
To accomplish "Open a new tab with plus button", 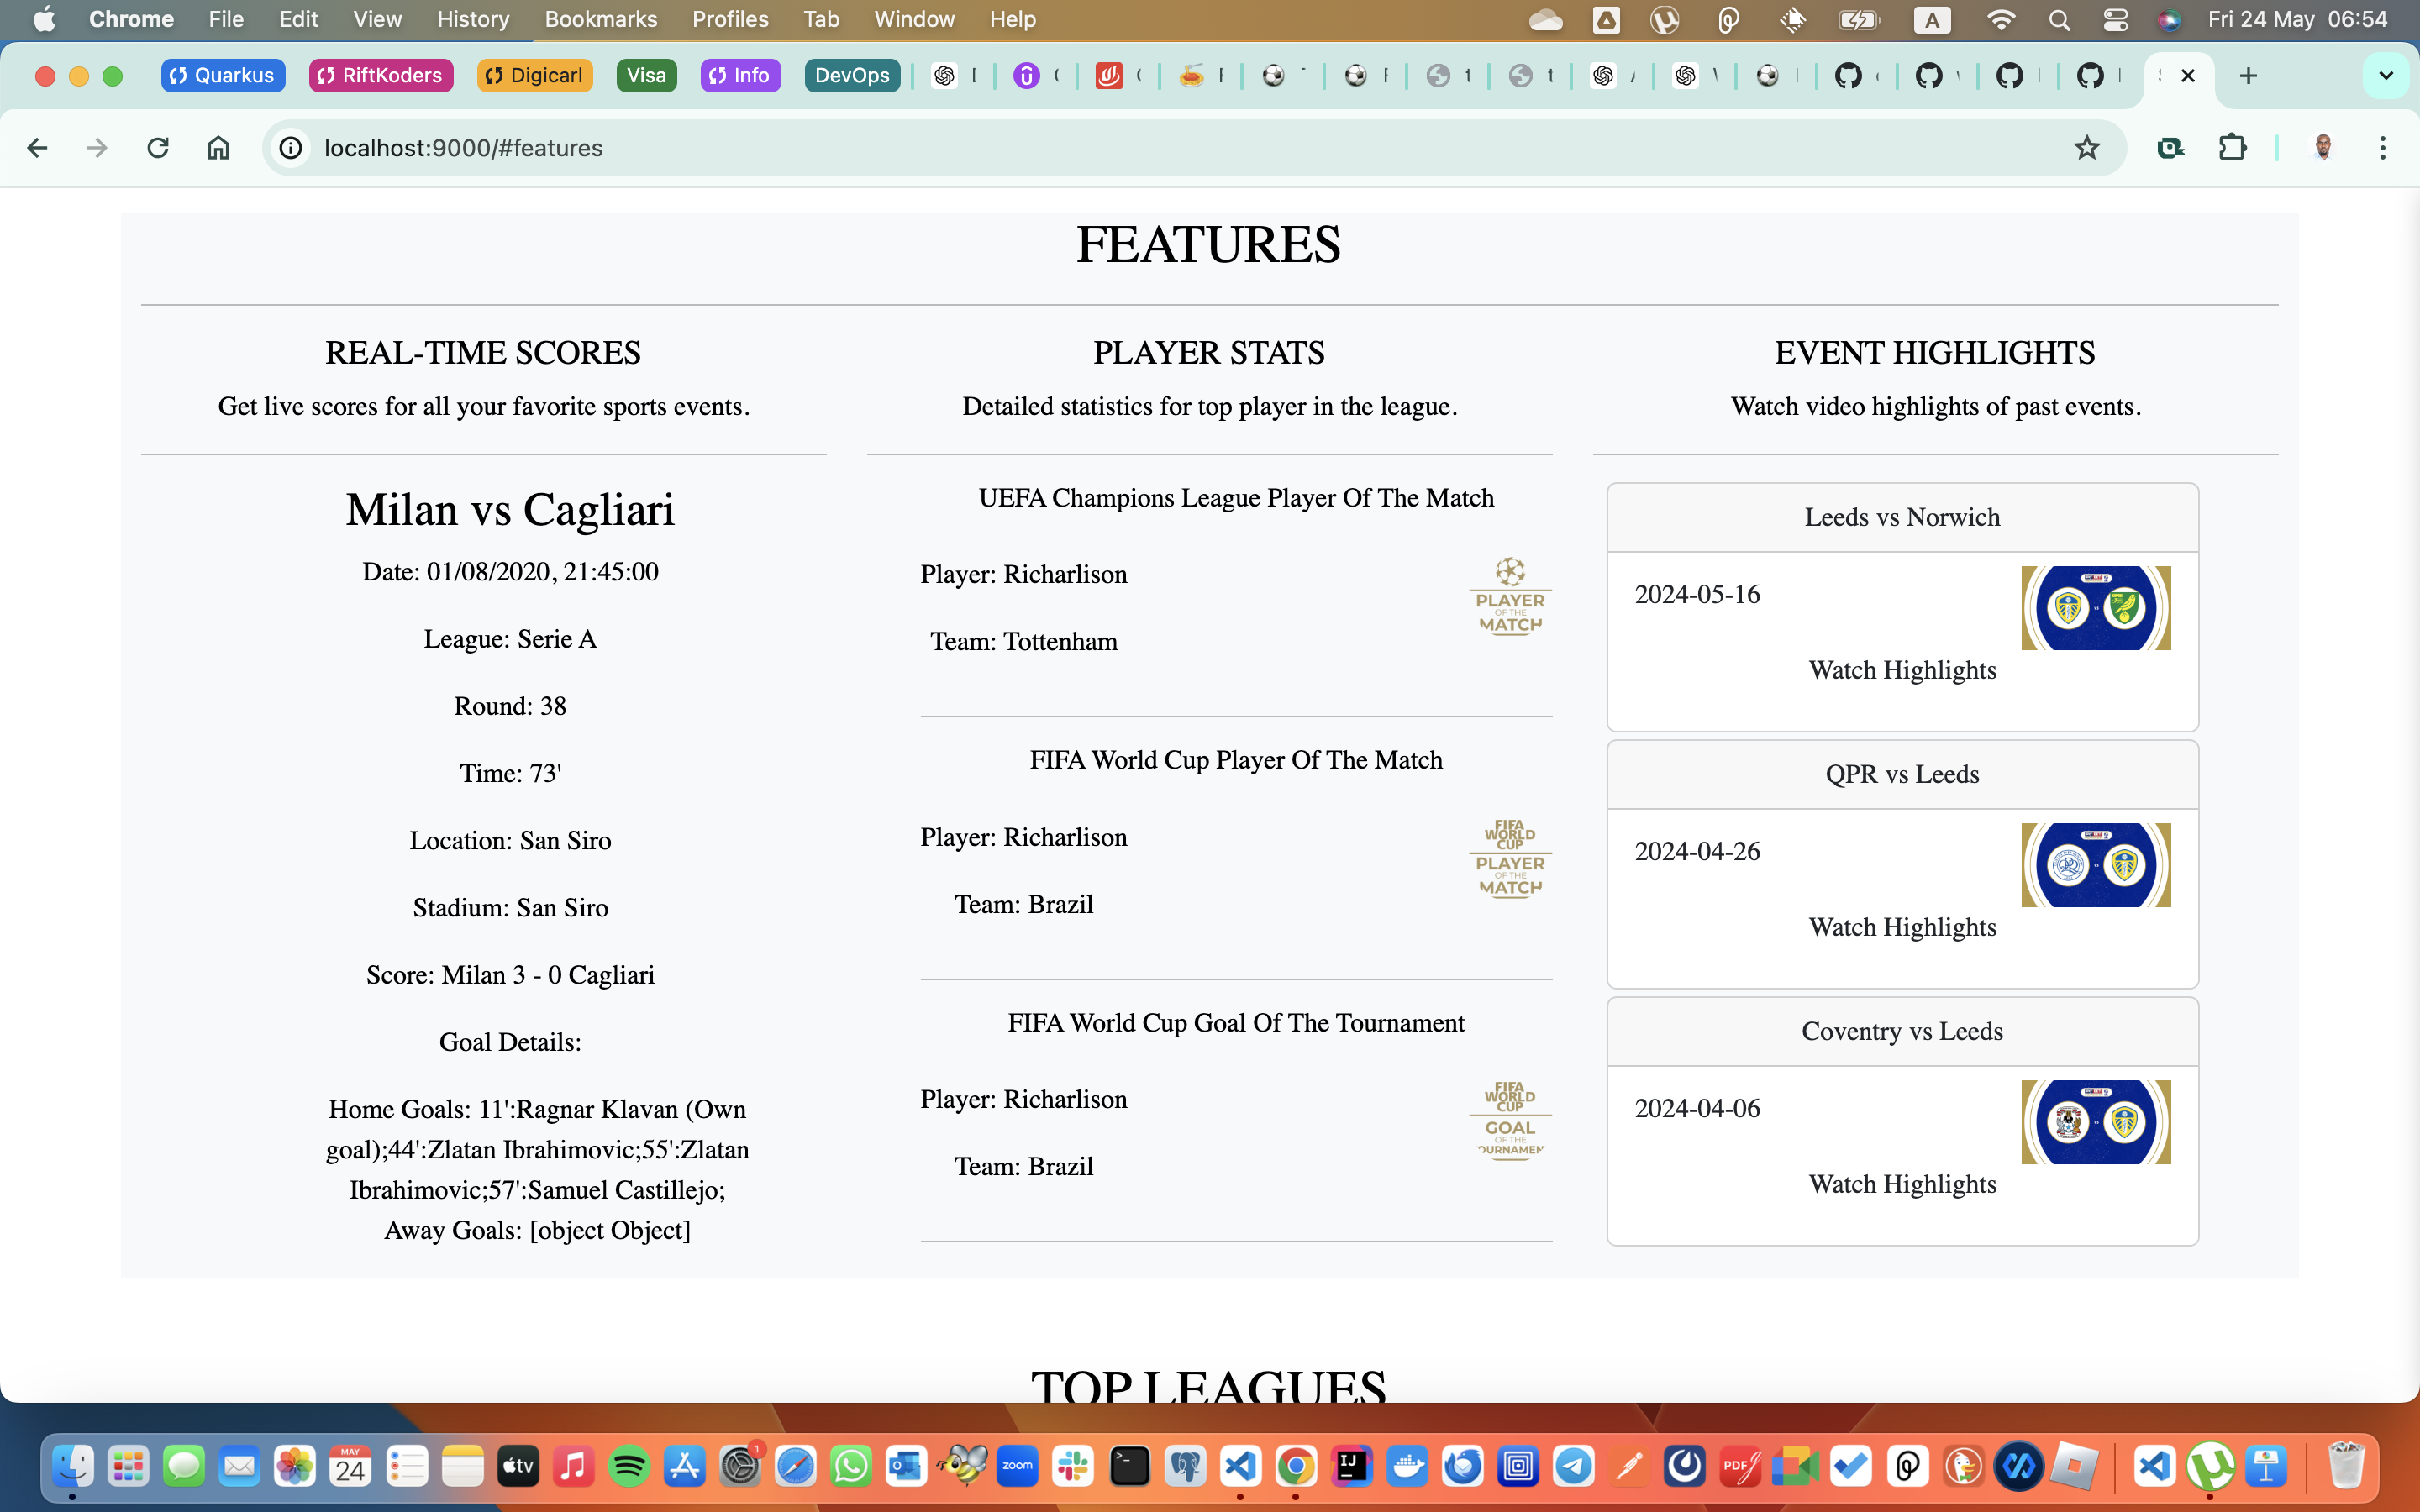I will (2248, 76).
